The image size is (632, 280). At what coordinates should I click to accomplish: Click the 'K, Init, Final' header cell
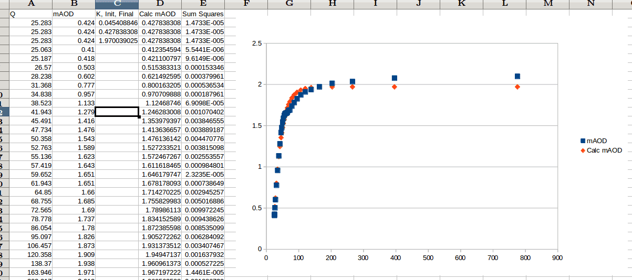(117, 14)
